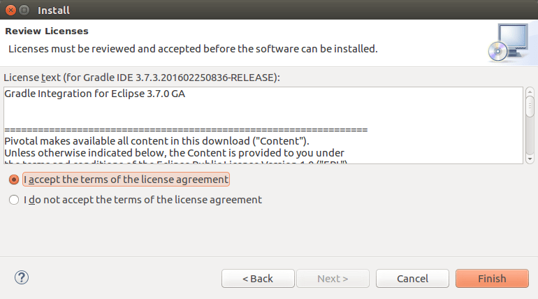
Task: Cancel the installation
Action: coord(412,279)
